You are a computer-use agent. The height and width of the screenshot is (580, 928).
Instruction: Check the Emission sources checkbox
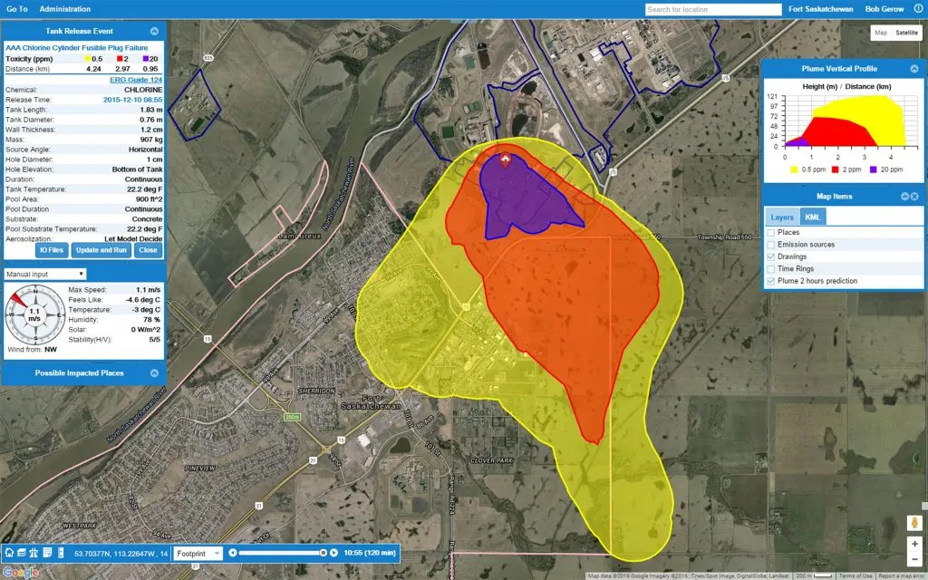pyautogui.click(x=771, y=245)
